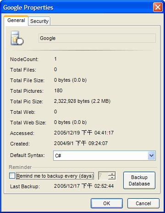The image size is (165, 213).
Task: Switch to the Security tab
Action: (39, 21)
